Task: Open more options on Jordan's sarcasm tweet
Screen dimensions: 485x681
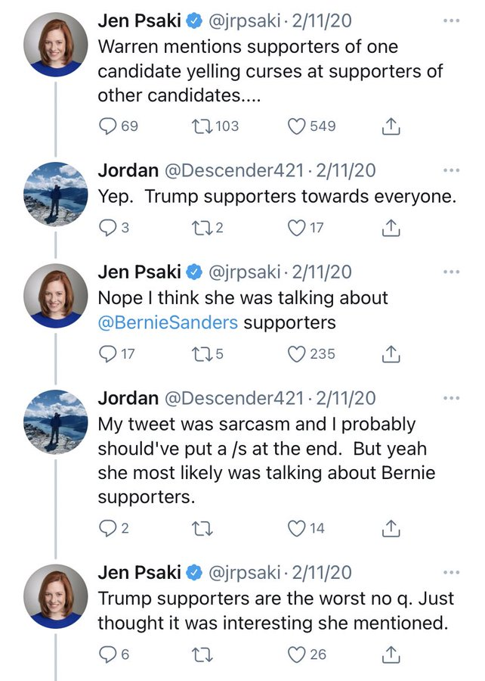Action: click(x=451, y=398)
